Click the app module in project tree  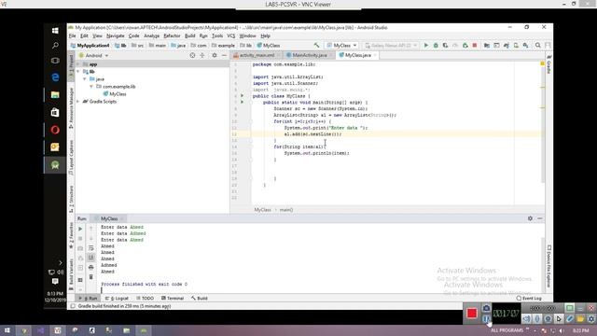point(93,64)
